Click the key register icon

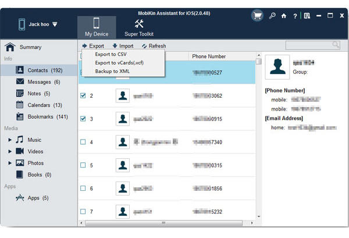[x=272, y=16]
